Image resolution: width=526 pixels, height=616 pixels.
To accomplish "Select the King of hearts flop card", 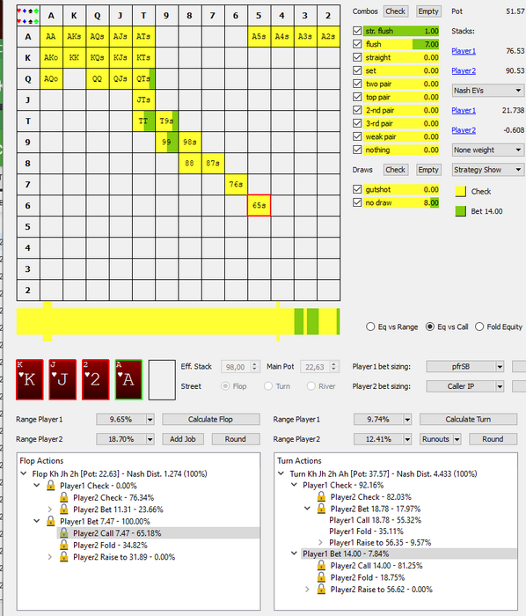I will point(30,379).
